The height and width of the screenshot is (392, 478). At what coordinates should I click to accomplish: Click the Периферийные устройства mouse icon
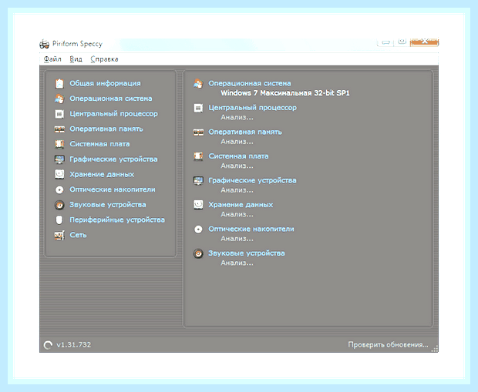click(x=59, y=220)
